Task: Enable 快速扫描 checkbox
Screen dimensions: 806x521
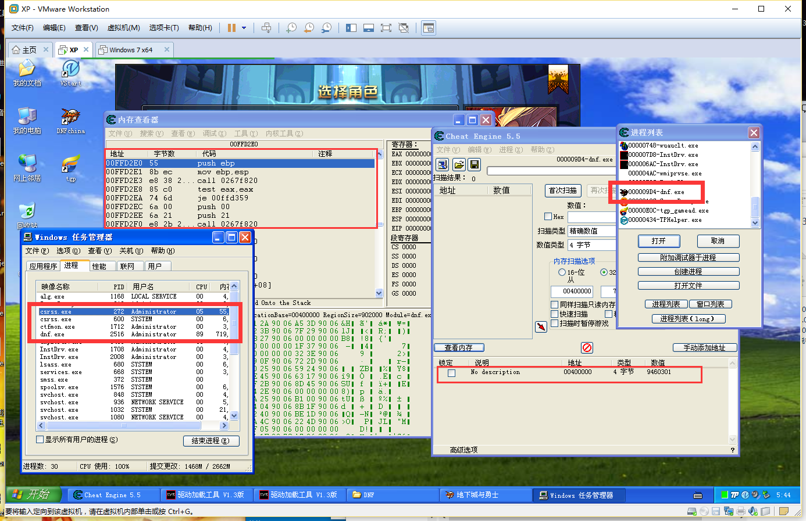Action: click(554, 314)
